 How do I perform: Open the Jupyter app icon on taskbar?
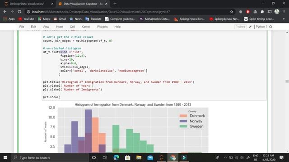[x=162, y=157]
